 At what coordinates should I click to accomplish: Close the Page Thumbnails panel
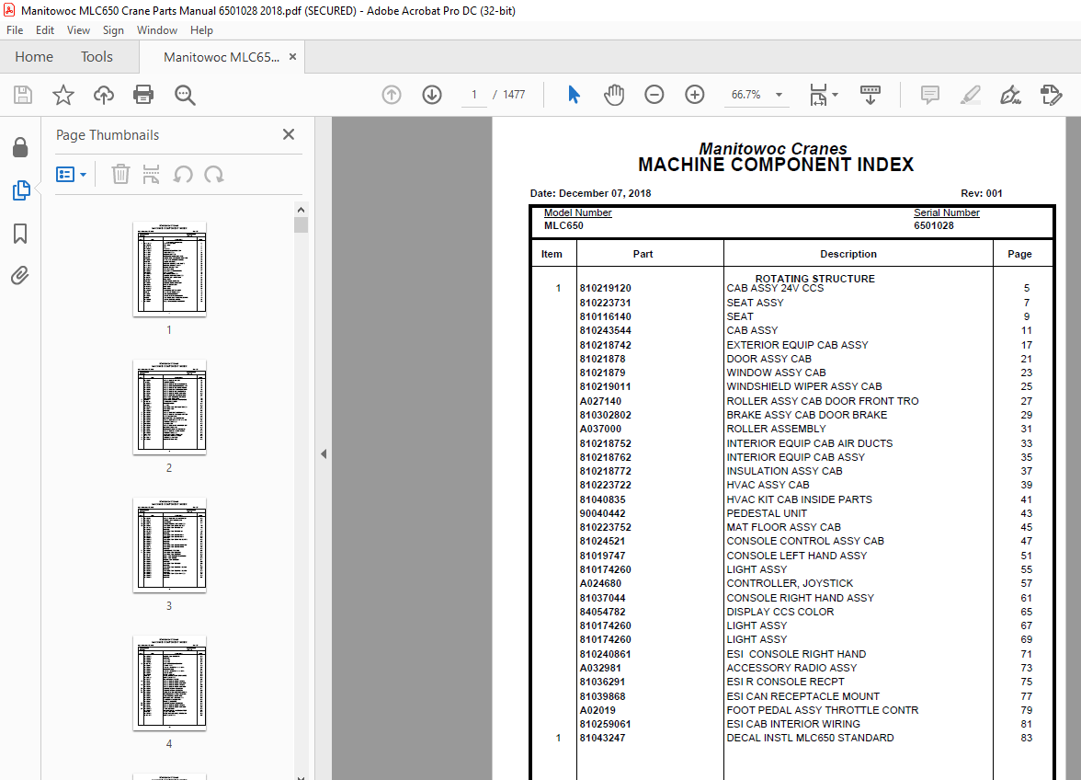tap(289, 134)
